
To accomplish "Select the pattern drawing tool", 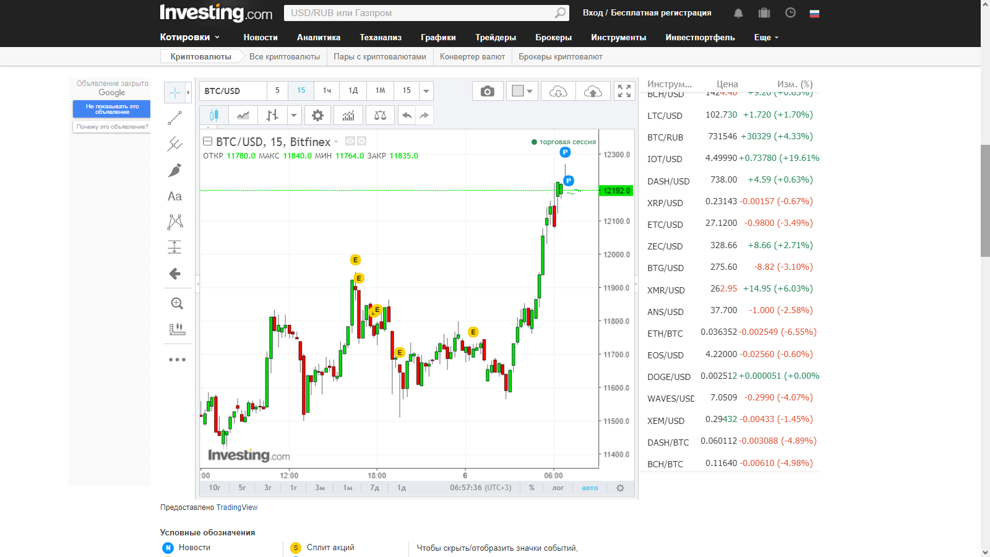I will point(175,222).
